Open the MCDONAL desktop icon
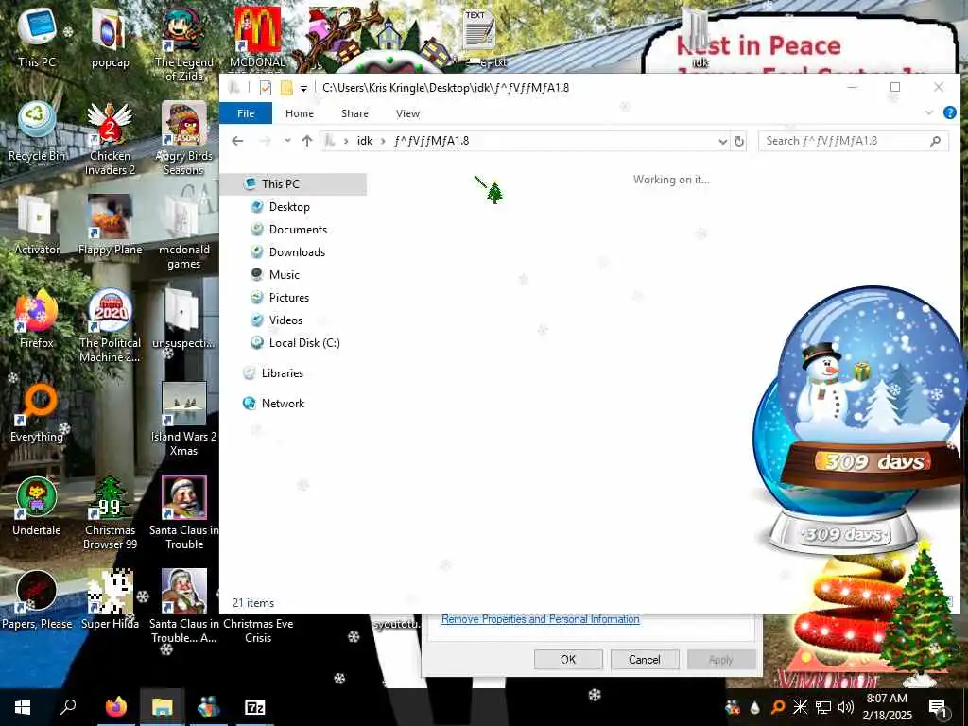Viewport: 968px width, 726px height. (257, 37)
